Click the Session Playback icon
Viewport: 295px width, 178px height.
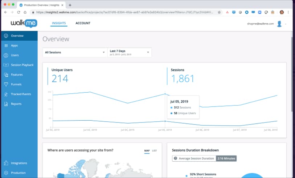coord(6,65)
